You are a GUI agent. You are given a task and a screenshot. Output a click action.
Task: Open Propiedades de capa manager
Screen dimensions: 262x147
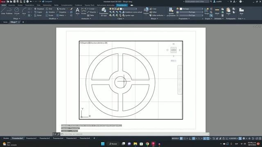pos(104,12)
